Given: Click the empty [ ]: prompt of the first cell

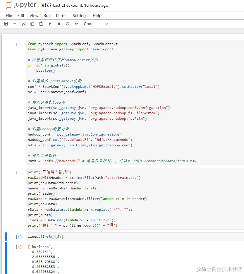Looking at the screenshot, I should (x=20, y=44).
